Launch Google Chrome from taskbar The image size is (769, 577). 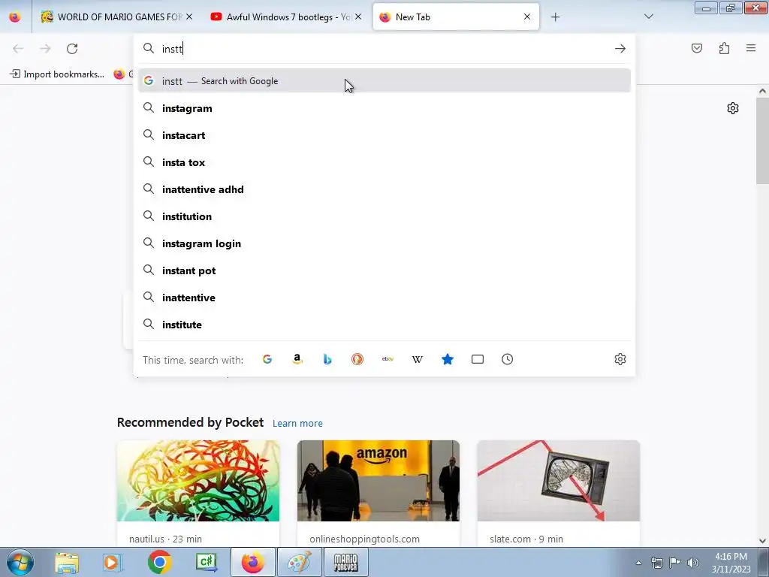tap(159, 562)
